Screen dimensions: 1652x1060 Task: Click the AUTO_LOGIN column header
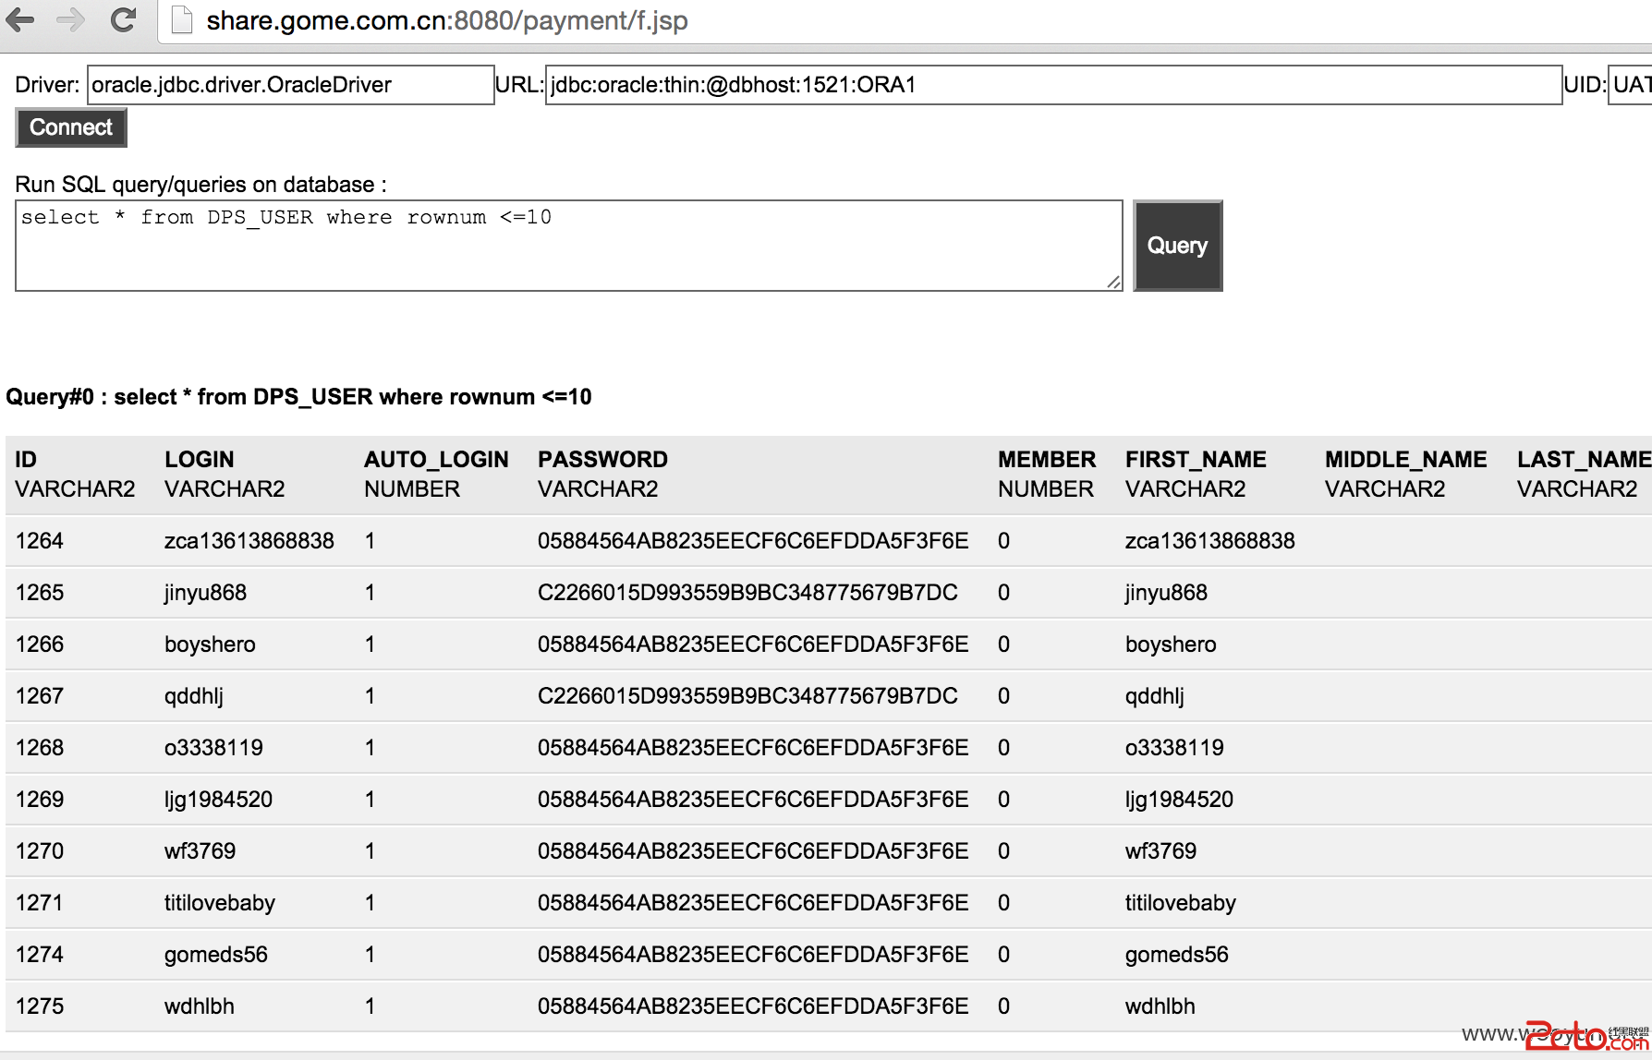436,459
